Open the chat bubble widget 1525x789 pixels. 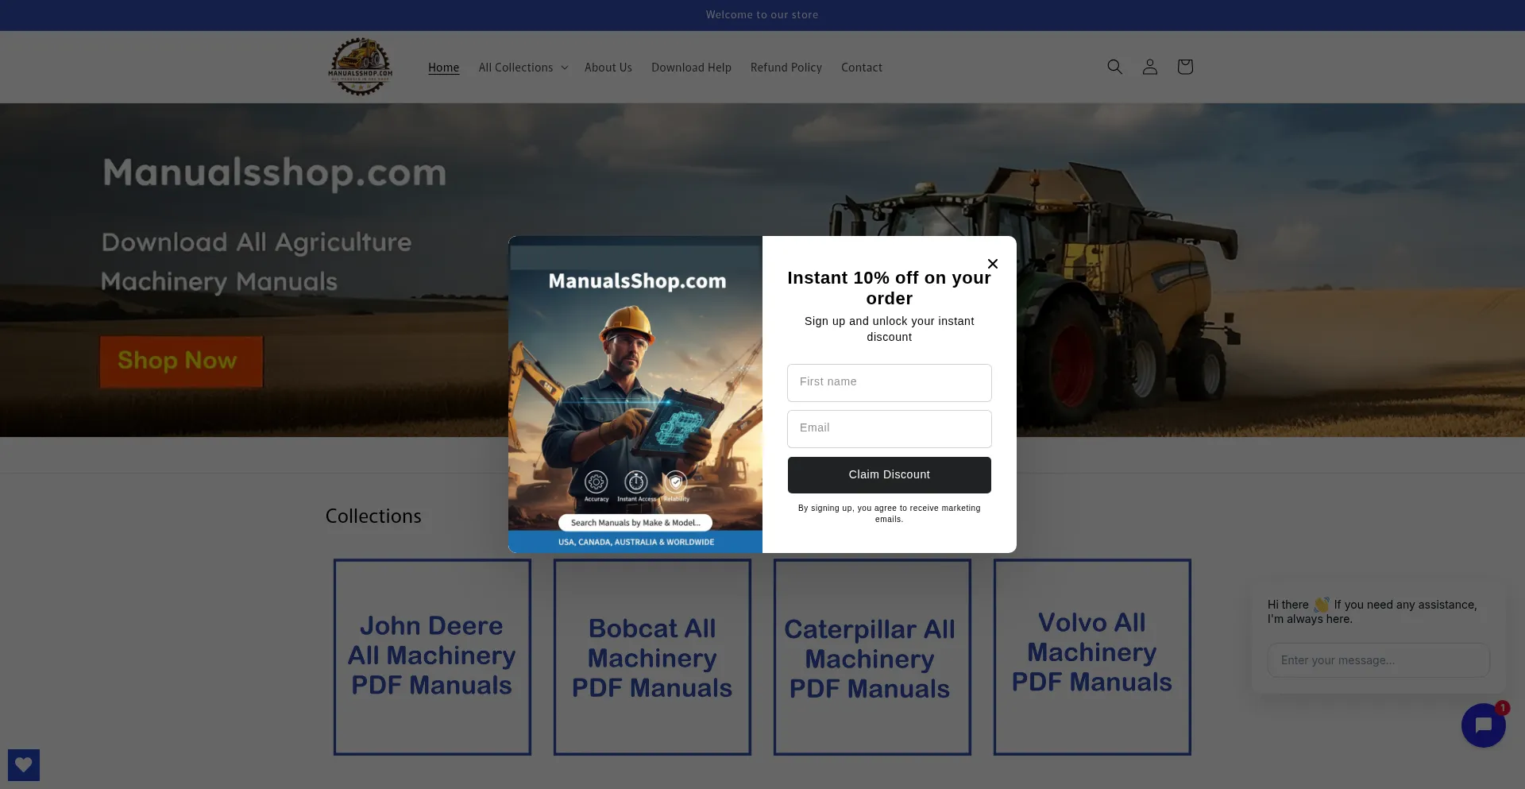pyautogui.click(x=1482, y=725)
